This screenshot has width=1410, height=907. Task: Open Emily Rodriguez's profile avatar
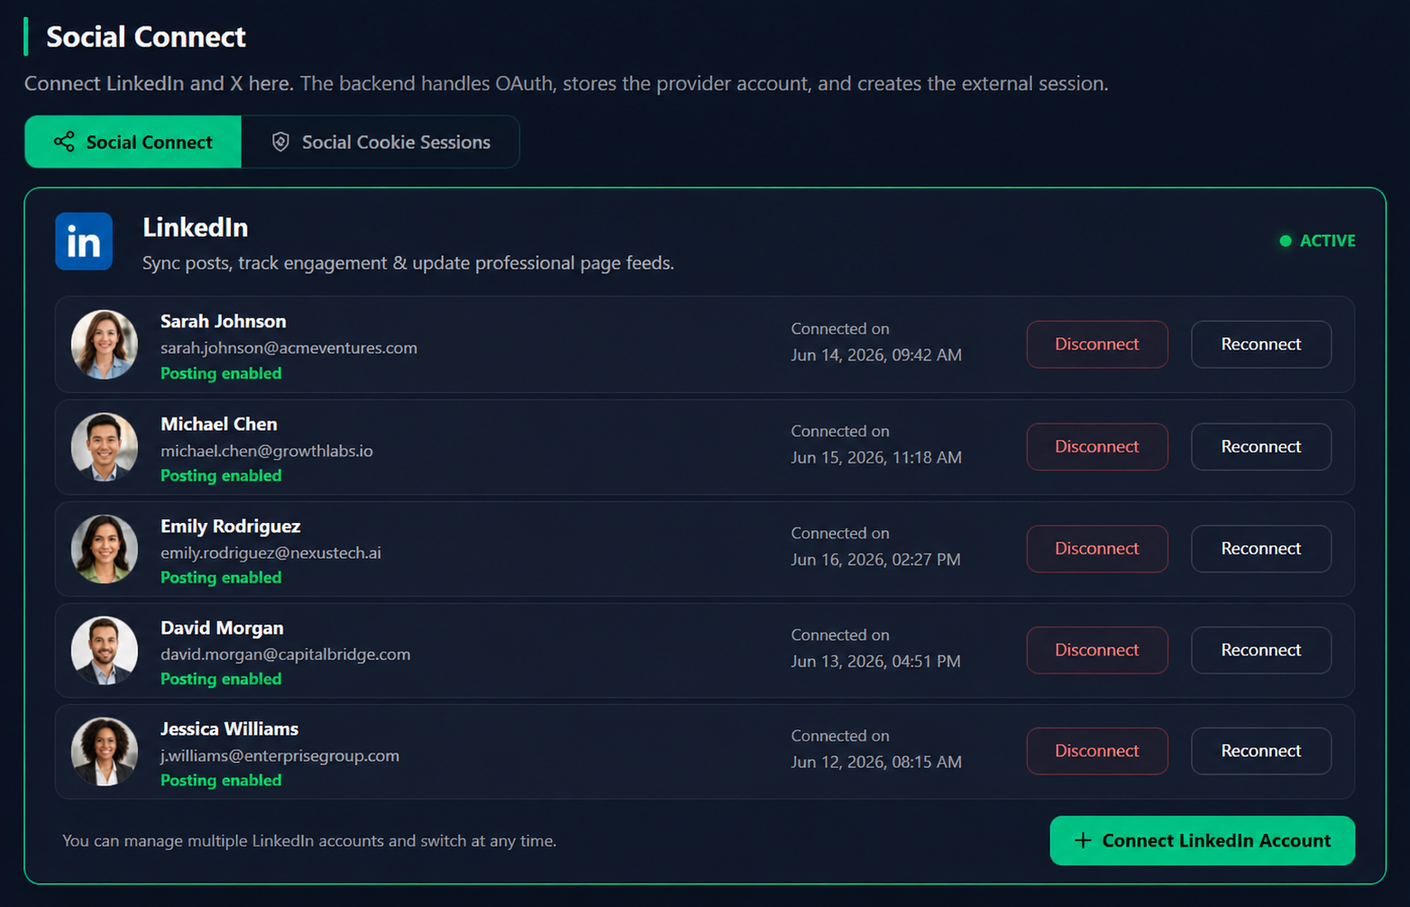105,549
